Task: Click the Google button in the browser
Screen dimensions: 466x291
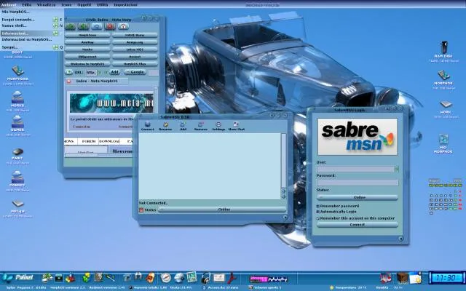Action: [135, 73]
